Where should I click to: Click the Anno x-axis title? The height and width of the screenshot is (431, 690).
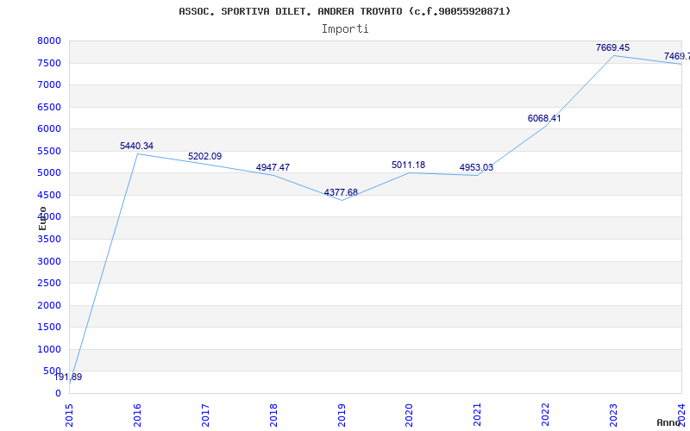pos(669,422)
